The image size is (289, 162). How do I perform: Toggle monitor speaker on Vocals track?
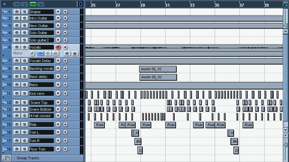[65, 47]
